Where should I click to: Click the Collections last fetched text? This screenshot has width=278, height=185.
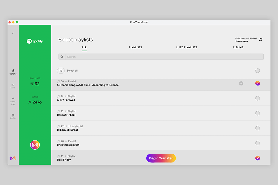[x=246, y=38]
